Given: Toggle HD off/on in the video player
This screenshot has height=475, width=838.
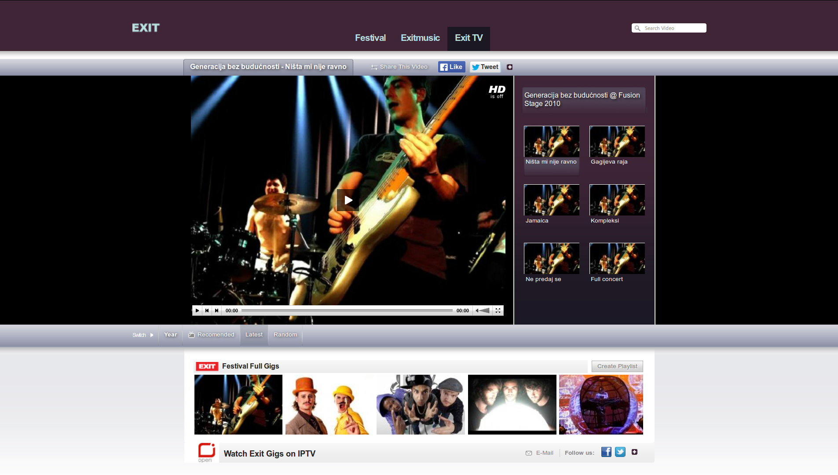Looking at the screenshot, I should [496, 92].
